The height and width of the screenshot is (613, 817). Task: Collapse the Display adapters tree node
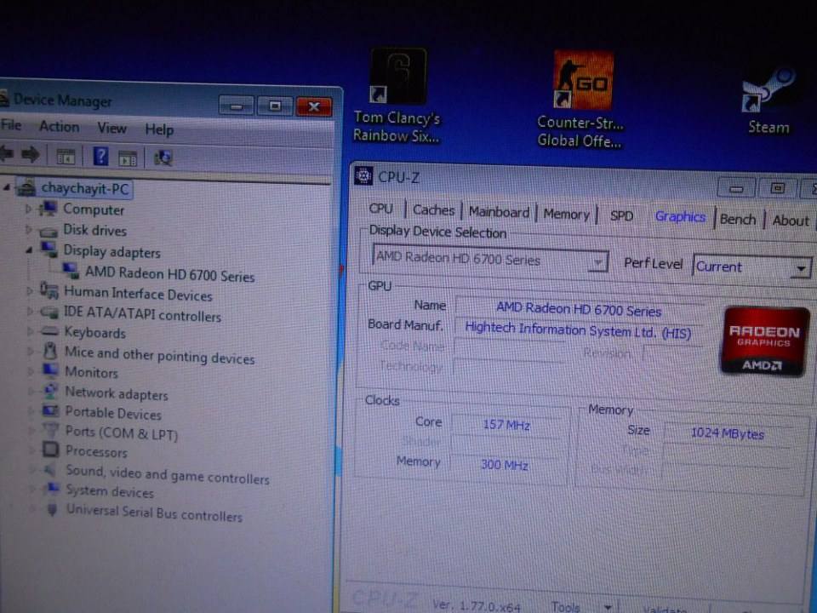(x=29, y=250)
